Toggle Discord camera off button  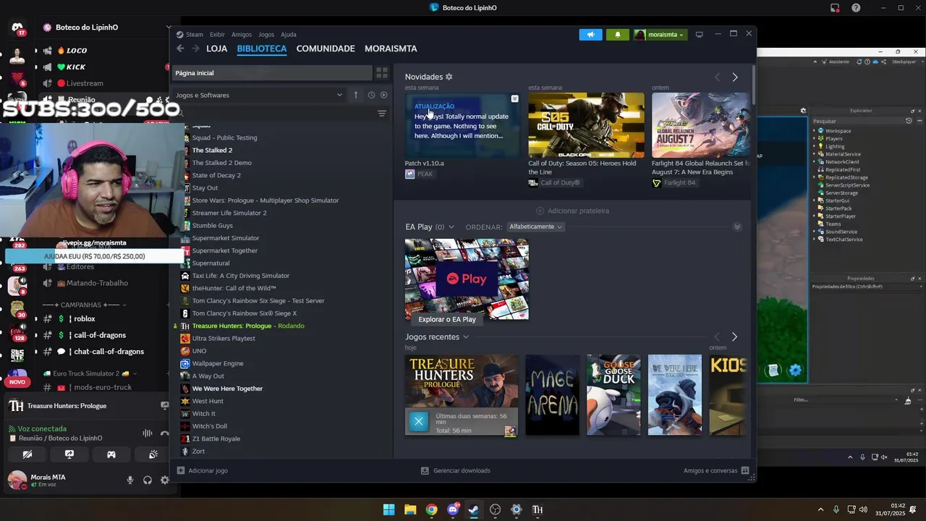click(27, 454)
